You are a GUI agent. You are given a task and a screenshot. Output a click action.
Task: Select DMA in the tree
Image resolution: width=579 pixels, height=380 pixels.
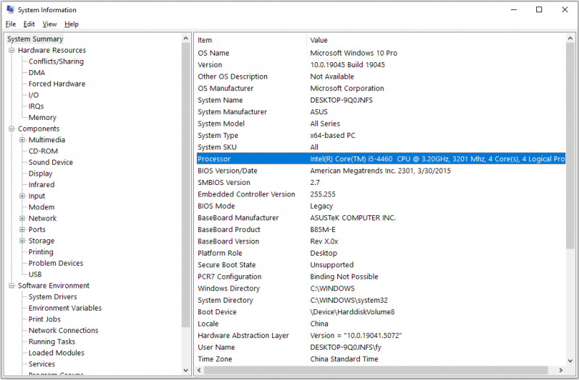click(x=37, y=73)
